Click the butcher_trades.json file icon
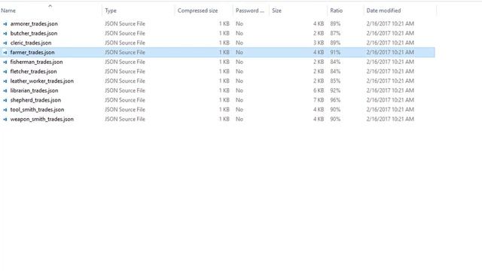This screenshot has height=271, width=482. click(x=5, y=33)
